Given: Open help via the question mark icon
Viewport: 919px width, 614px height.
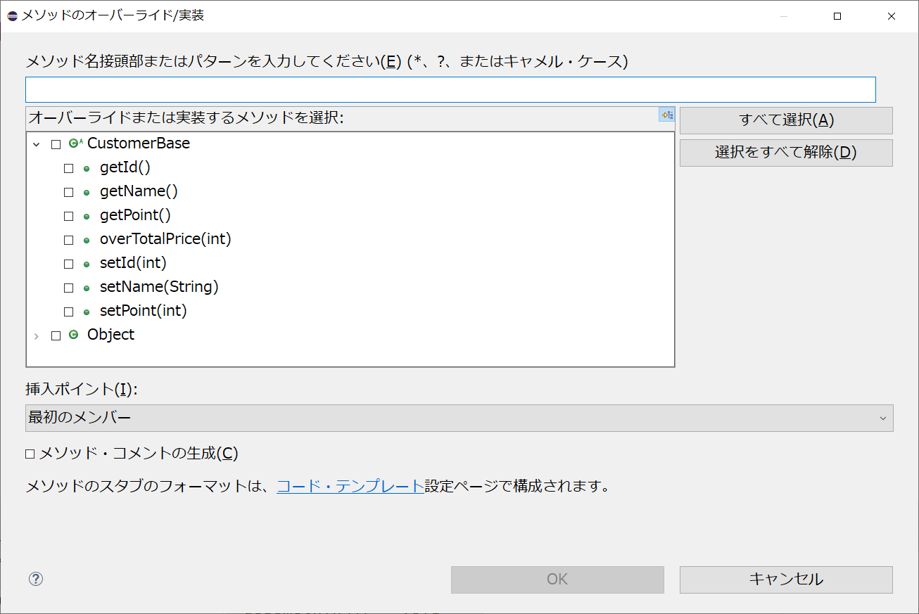Looking at the screenshot, I should [x=35, y=579].
